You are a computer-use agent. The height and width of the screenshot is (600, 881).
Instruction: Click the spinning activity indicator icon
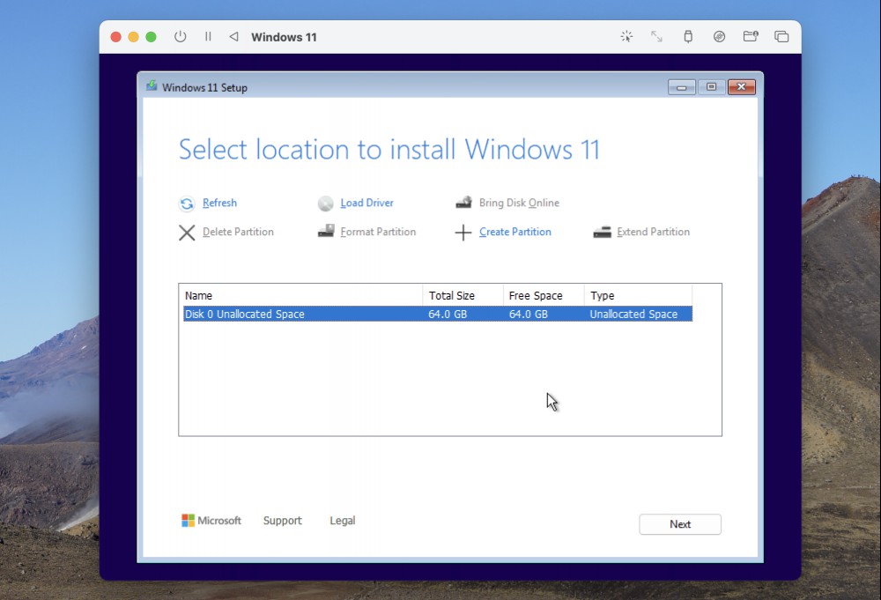[x=626, y=36]
